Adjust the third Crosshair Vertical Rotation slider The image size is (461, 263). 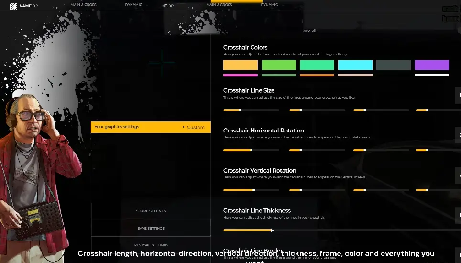pos(381,190)
